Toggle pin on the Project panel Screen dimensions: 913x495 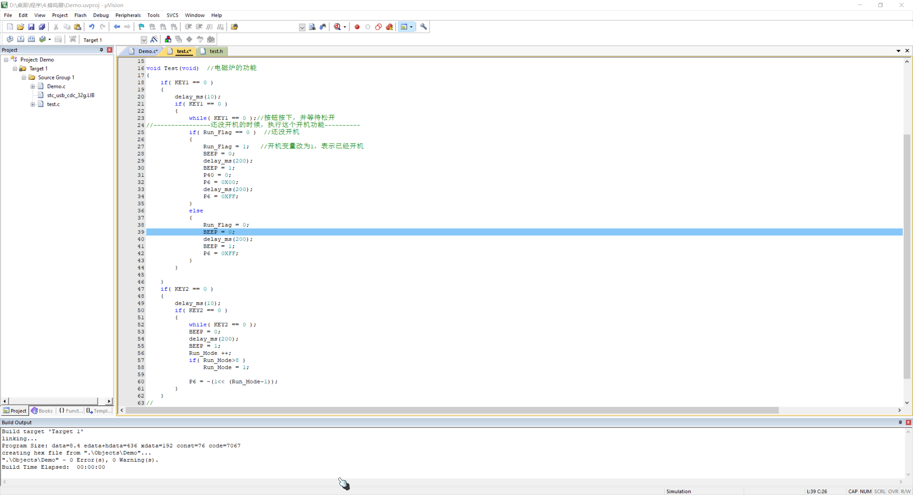[x=101, y=50]
